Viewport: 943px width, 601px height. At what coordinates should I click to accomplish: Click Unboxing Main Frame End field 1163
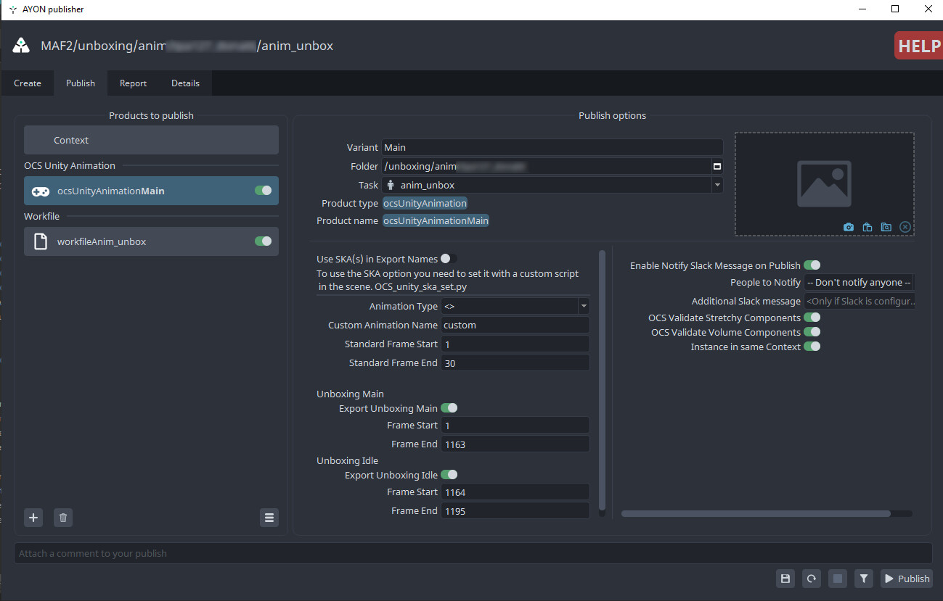515,444
